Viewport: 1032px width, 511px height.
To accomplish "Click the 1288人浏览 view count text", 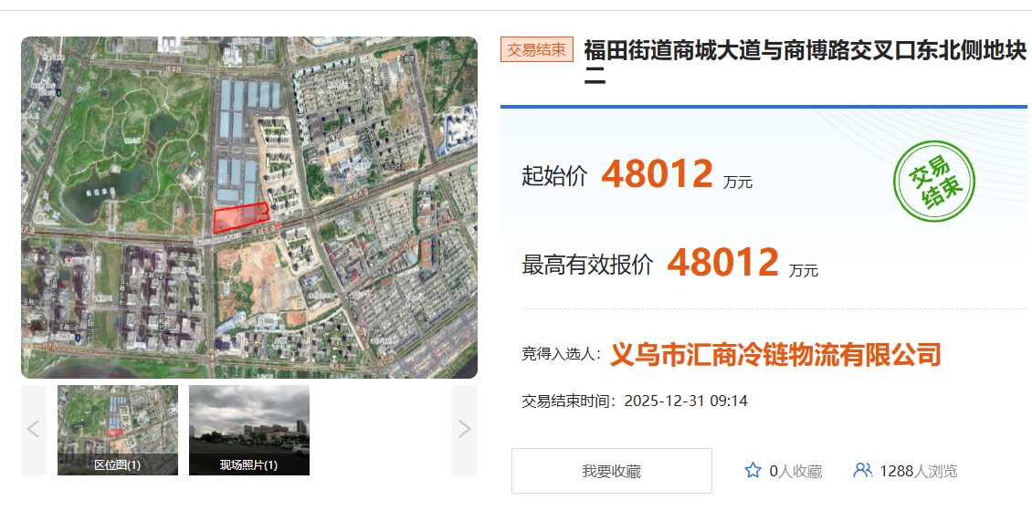I will coord(918,472).
